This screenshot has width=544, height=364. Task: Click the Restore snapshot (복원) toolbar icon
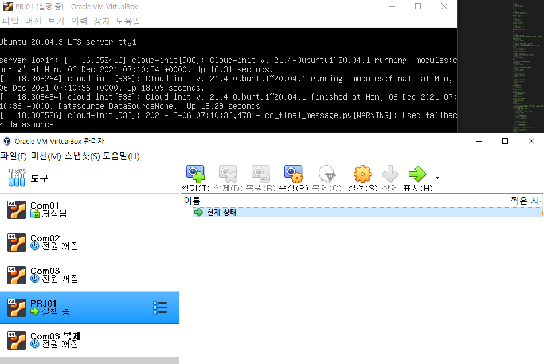261,174
